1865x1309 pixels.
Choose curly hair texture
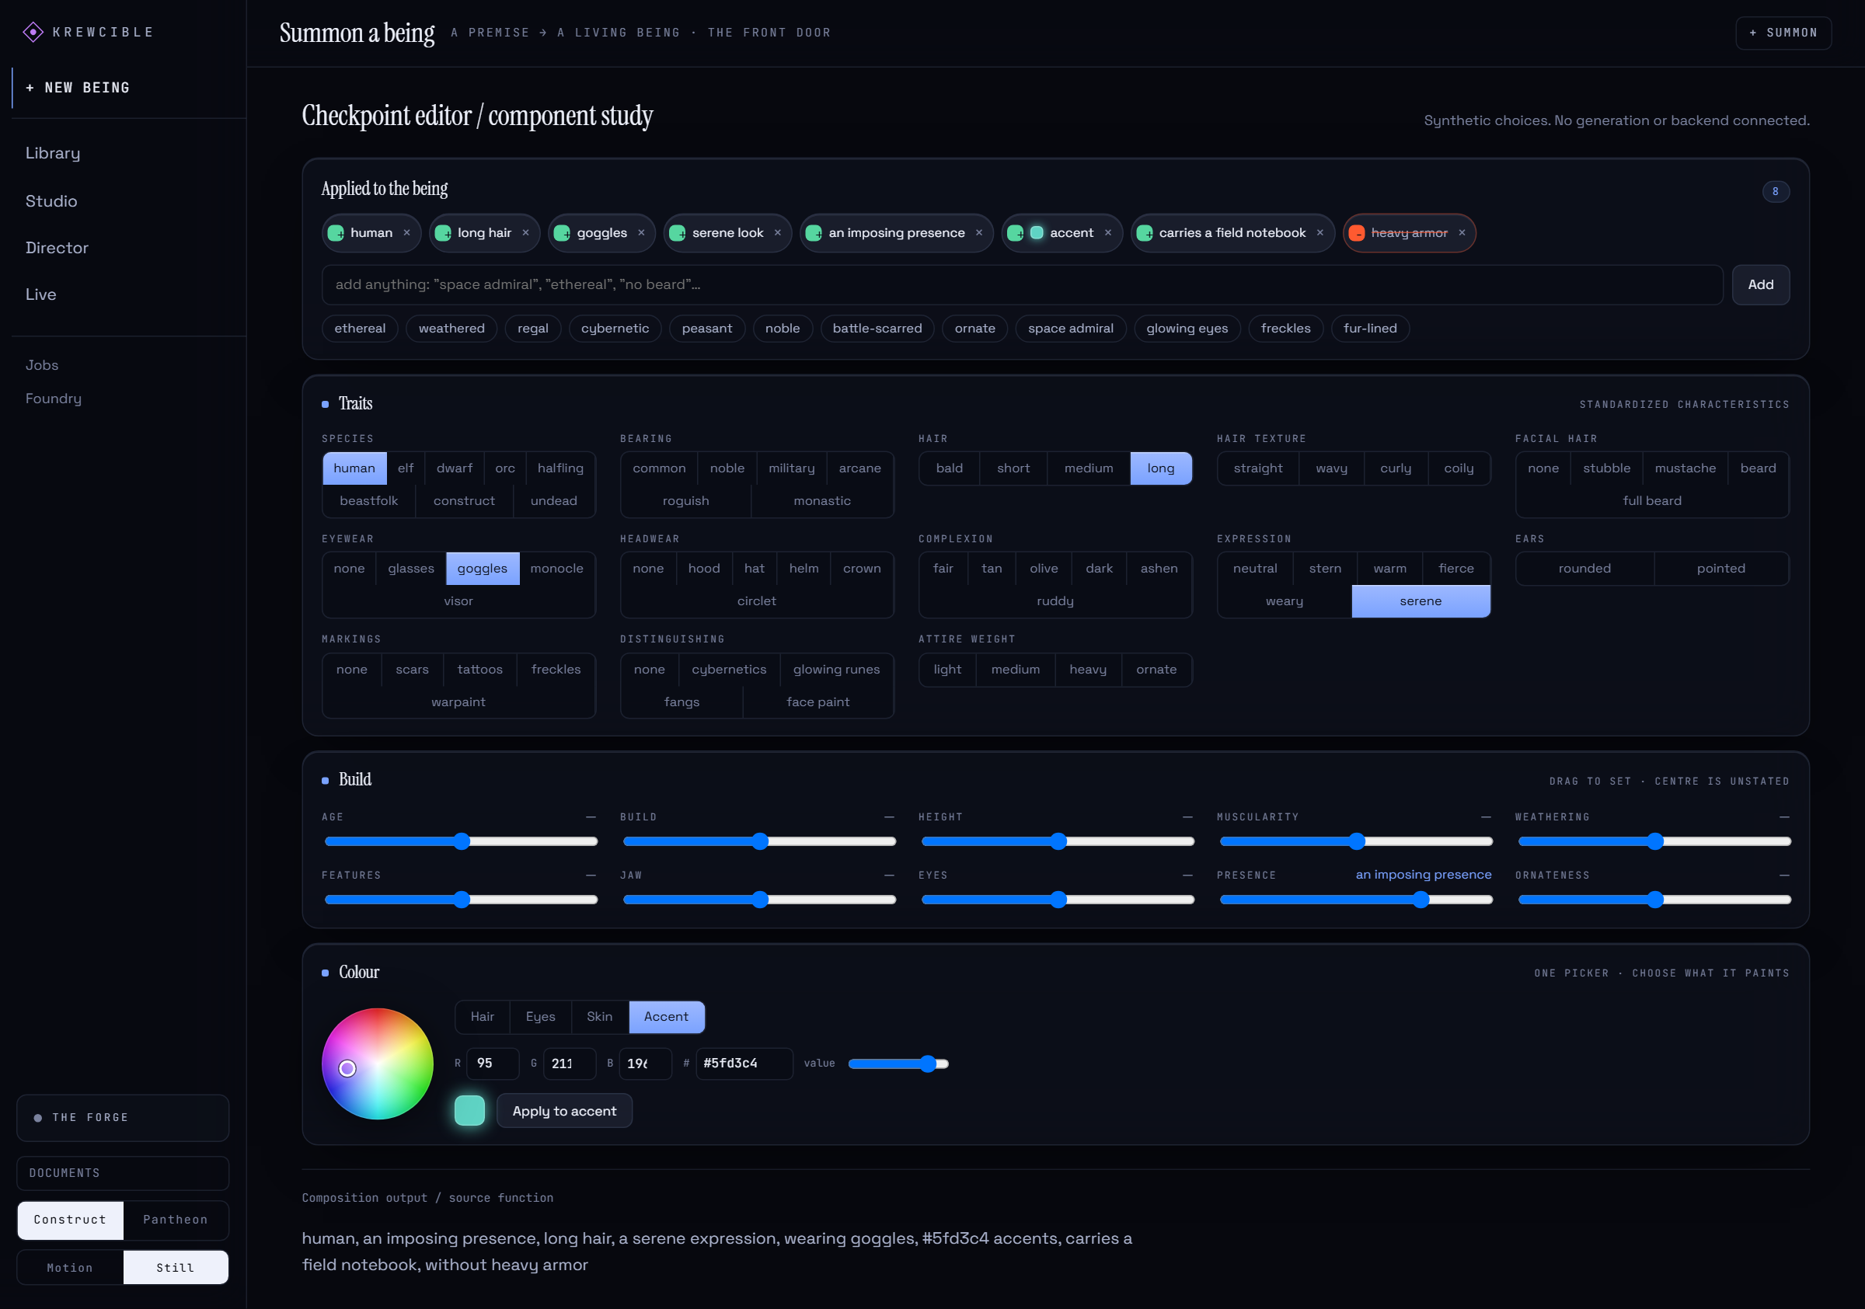click(x=1396, y=468)
